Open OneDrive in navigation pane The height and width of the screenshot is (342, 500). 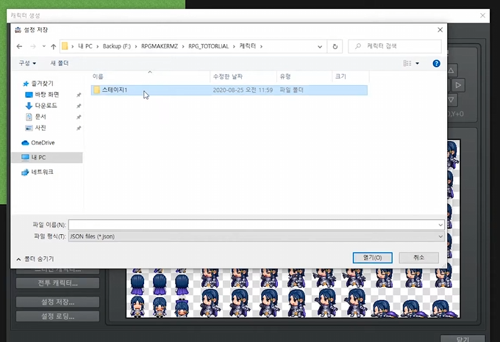(43, 142)
